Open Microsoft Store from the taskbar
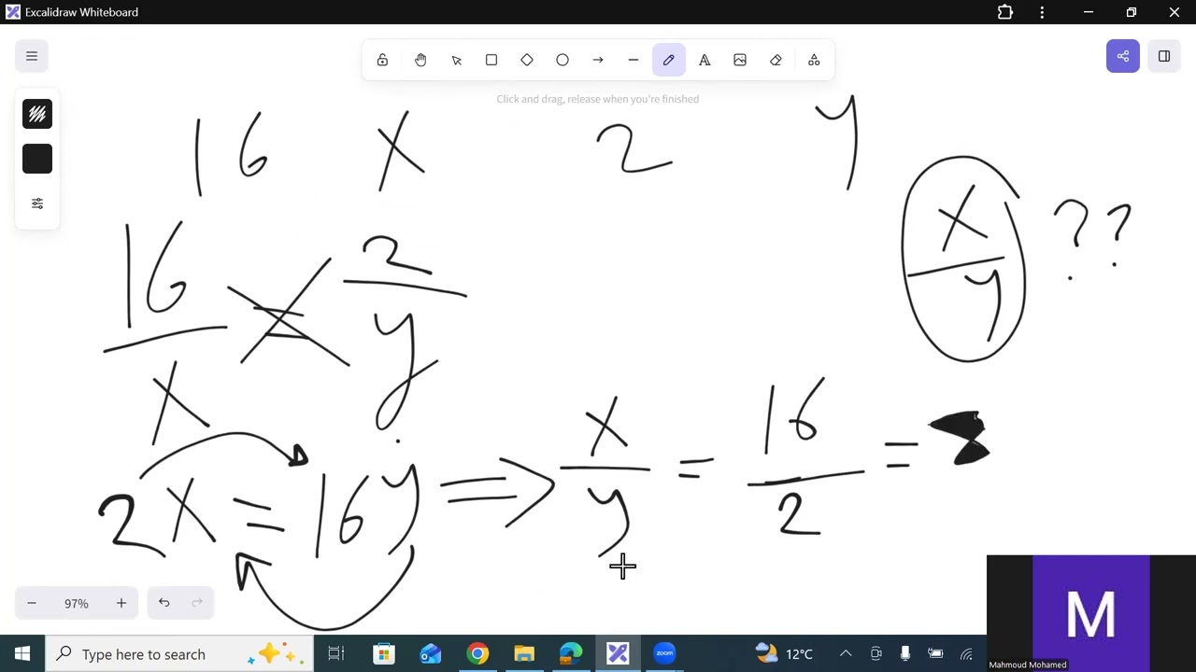1196x672 pixels. click(x=384, y=653)
